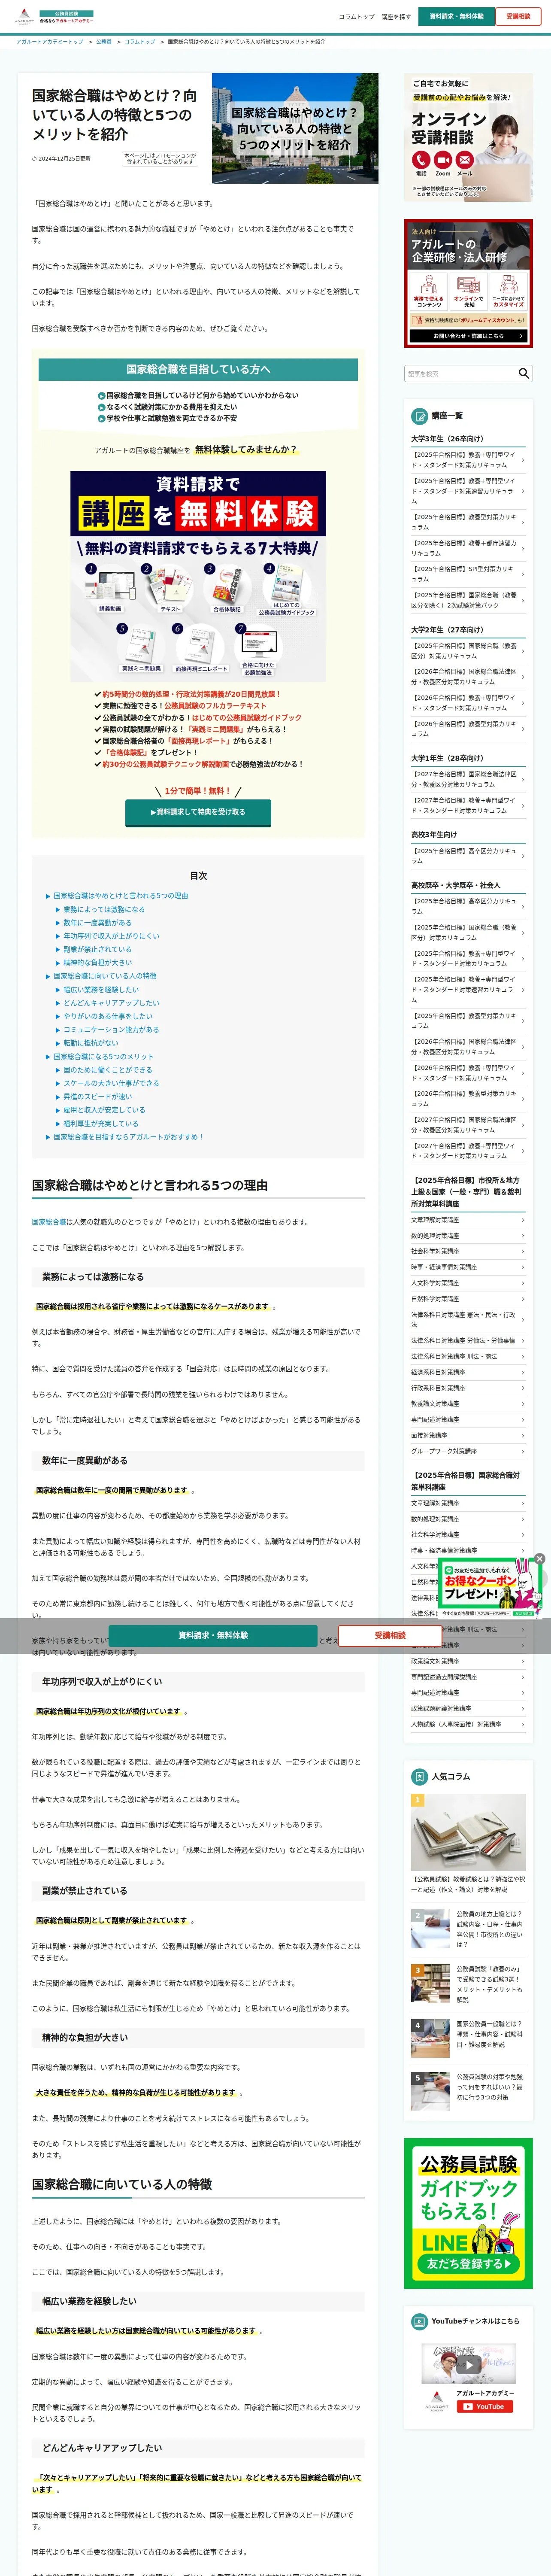Jump to どんどんキャリアアップしたい in contents
Screen dimensions: 551x2576
(111, 1003)
